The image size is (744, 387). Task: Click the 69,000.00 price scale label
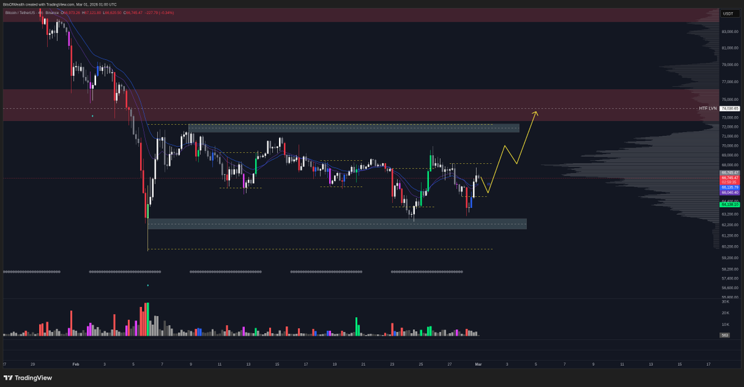coord(728,155)
